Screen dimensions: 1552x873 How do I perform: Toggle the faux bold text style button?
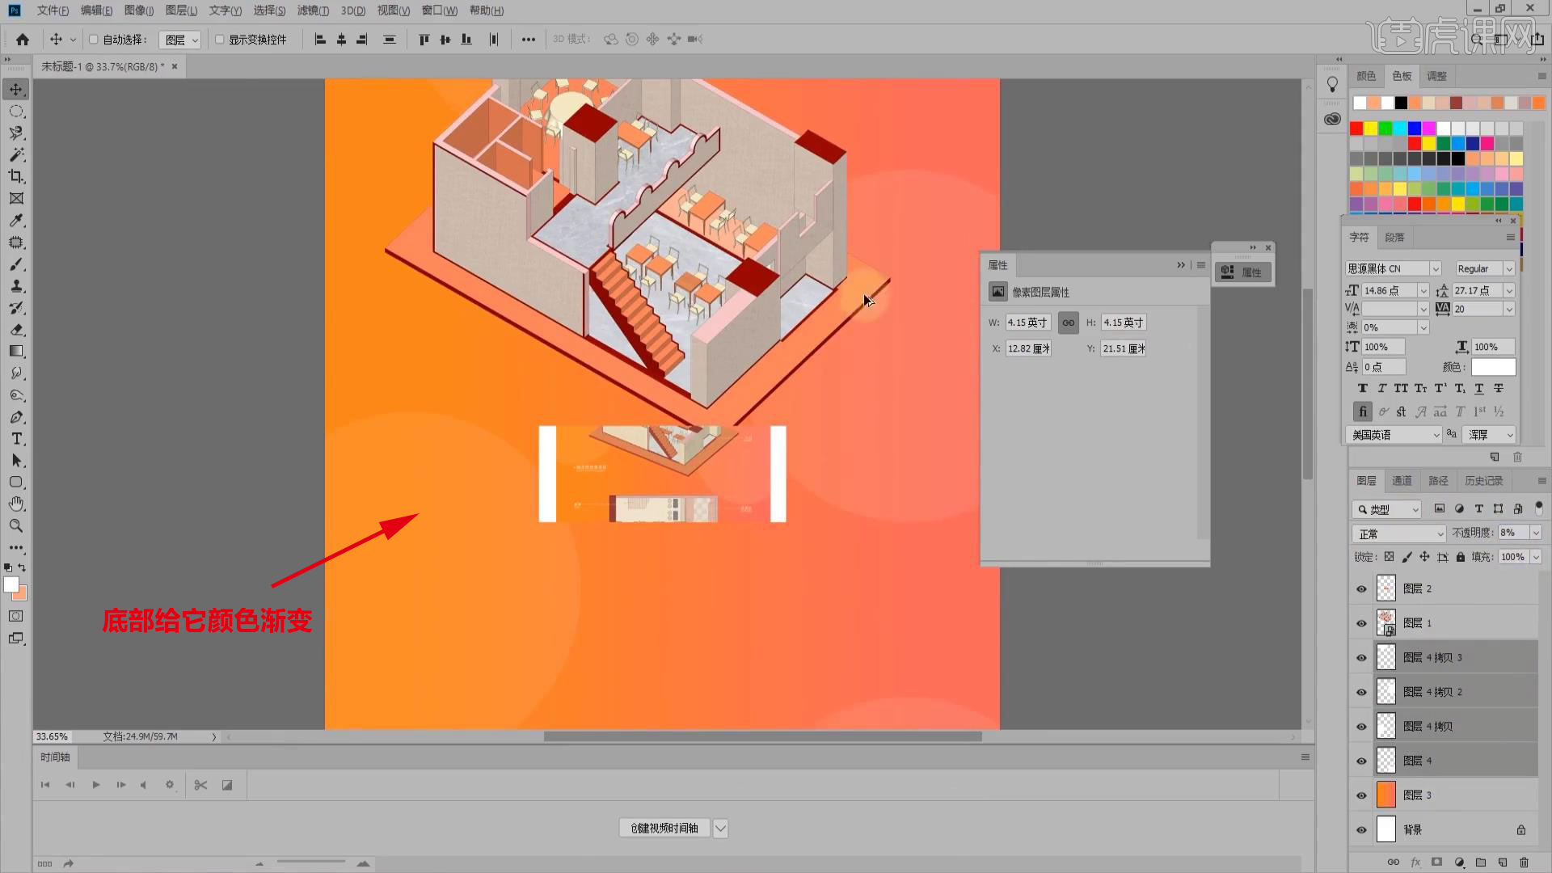[1363, 389]
